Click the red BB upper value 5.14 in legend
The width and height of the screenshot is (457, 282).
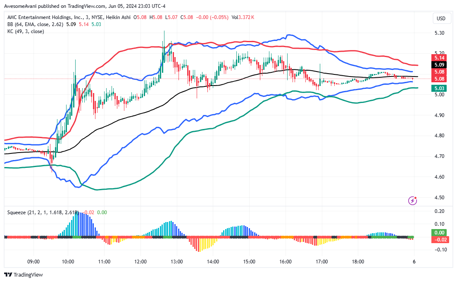click(x=83, y=24)
